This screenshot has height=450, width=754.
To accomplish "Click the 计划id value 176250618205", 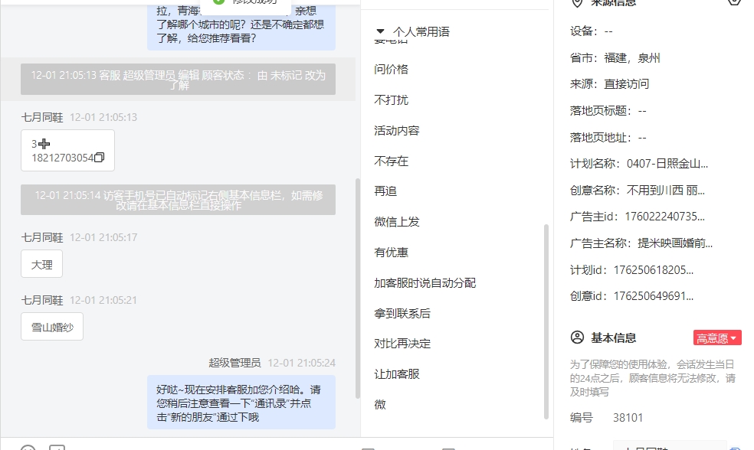I will [x=654, y=270].
